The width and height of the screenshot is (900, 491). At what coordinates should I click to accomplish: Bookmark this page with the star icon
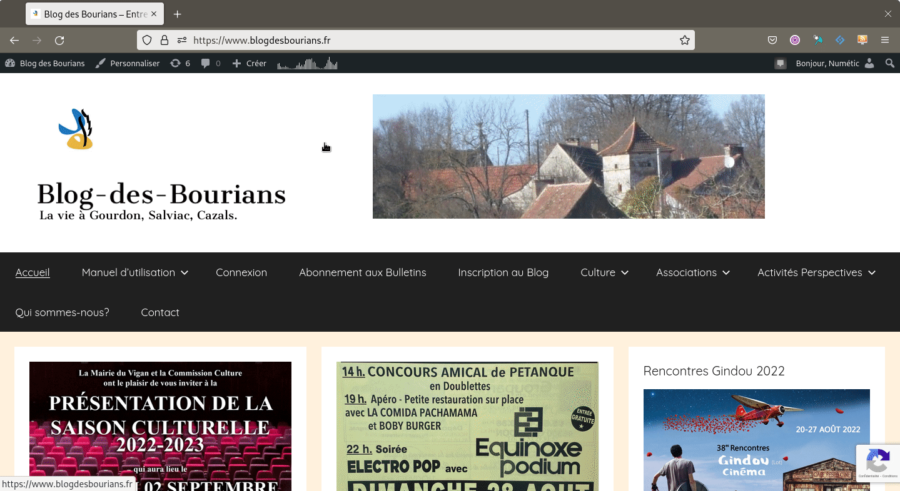point(685,41)
